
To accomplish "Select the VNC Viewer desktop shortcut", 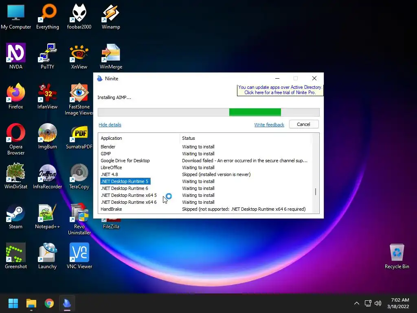I will tap(79, 256).
